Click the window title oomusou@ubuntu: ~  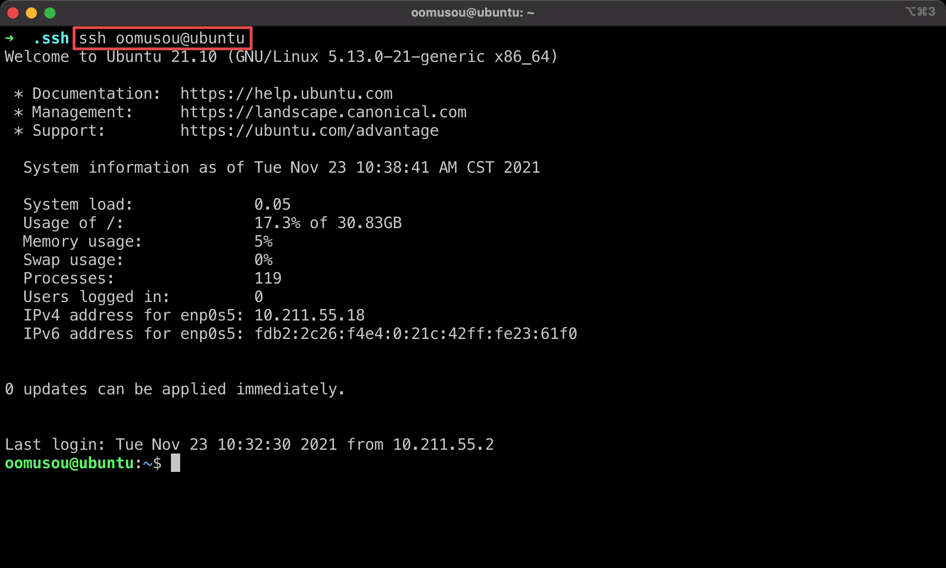(x=473, y=12)
